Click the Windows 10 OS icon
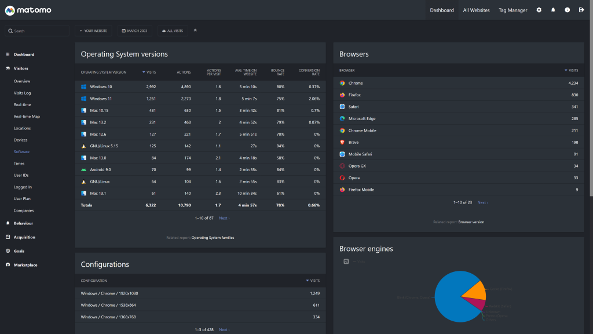 click(83, 87)
